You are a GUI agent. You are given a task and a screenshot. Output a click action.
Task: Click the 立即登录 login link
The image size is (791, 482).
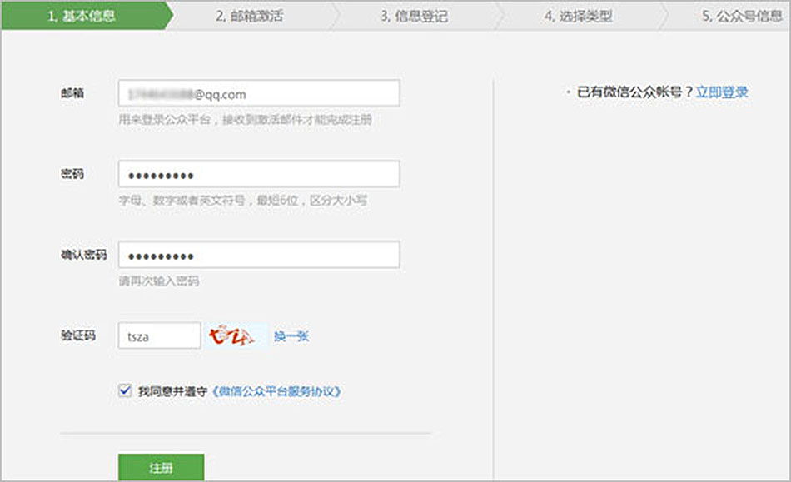722,92
